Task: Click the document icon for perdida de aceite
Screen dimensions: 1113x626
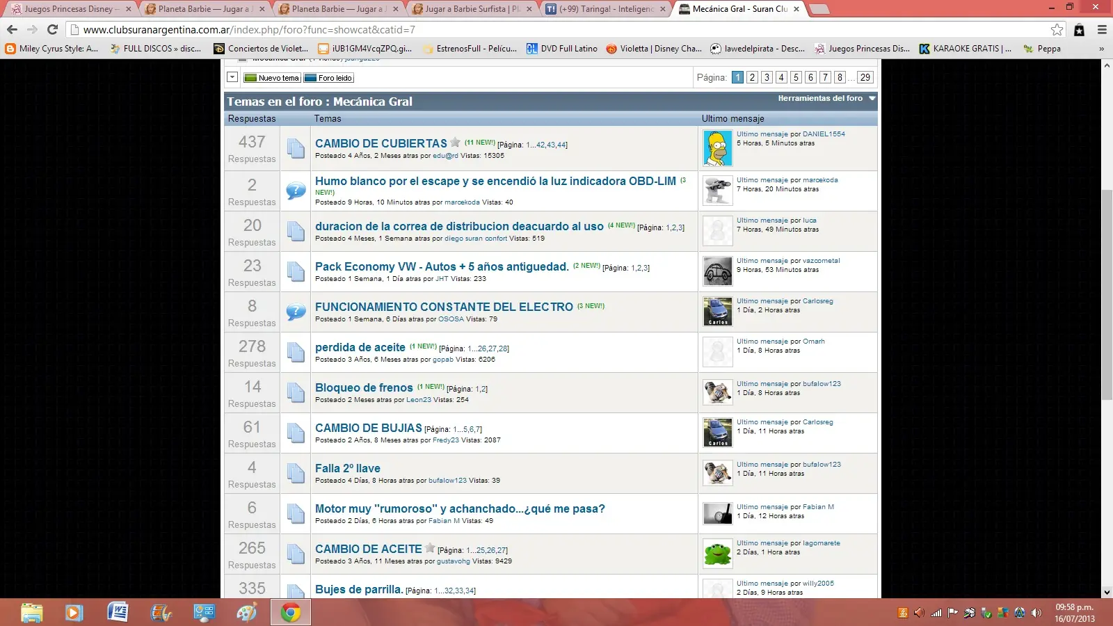Action: (296, 353)
